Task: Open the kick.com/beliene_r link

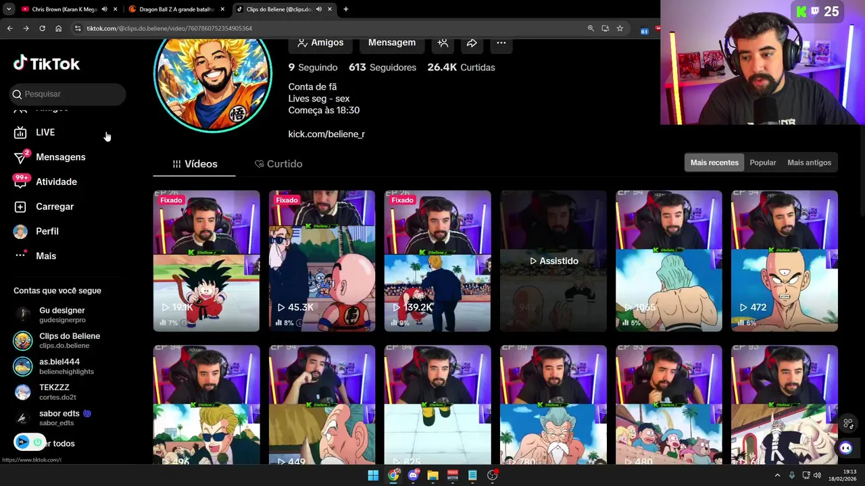Action: tap(326, 134)
